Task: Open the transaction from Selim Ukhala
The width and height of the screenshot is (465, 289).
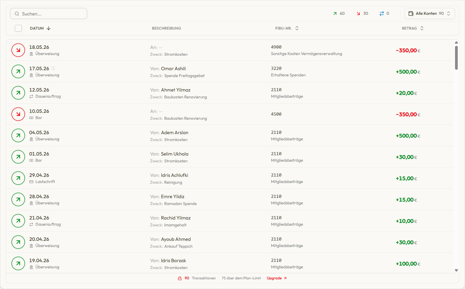Action: point(230,157)
